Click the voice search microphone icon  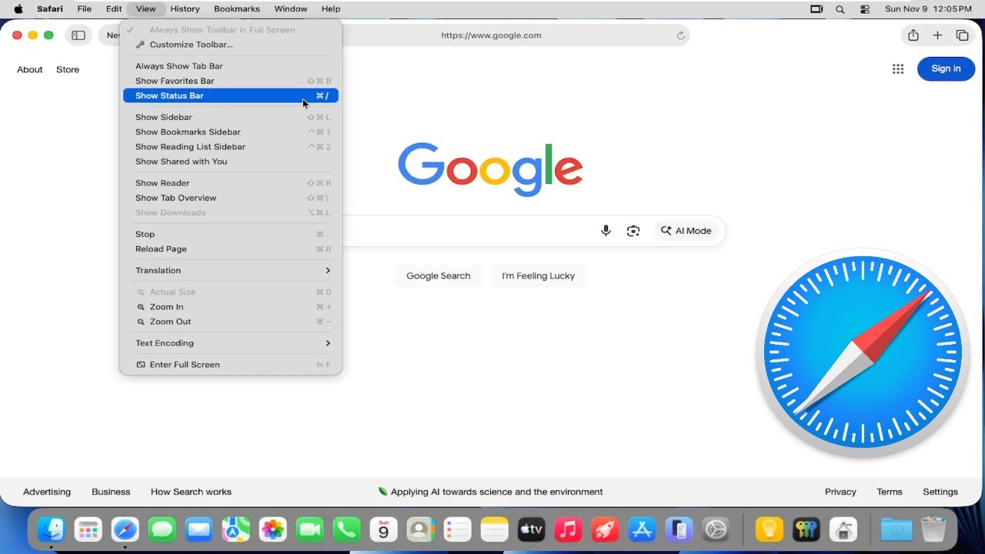(x=606, y=231)
